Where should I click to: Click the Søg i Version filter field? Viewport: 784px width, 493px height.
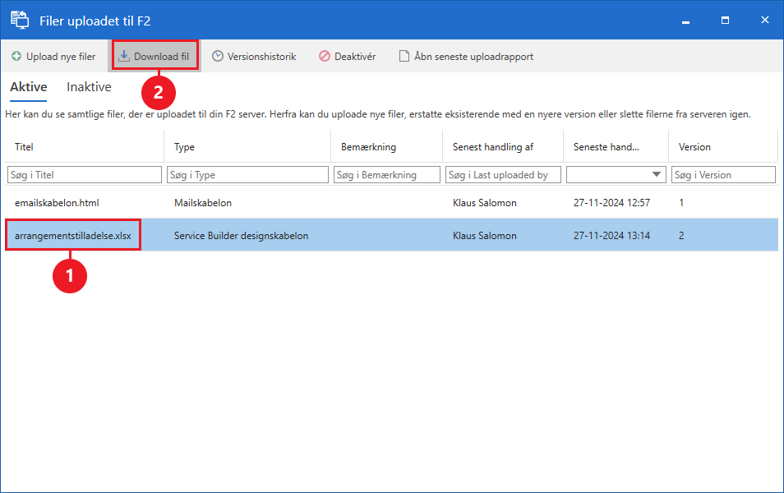point(723,175)
